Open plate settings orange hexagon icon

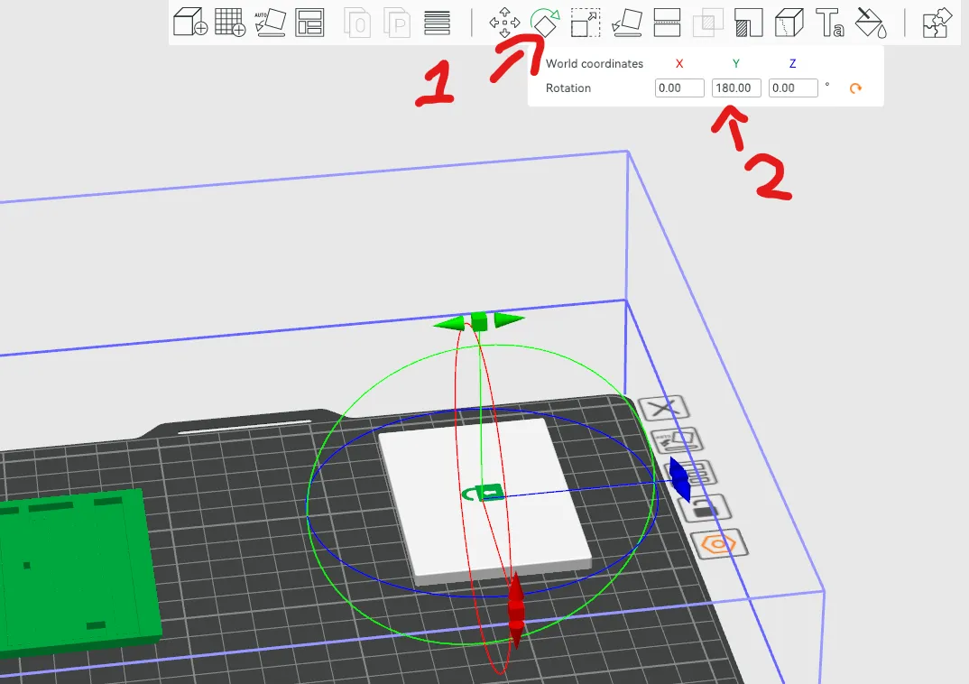[x=718, y=544]
